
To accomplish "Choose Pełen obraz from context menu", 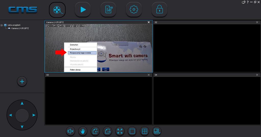I will point(75,70).
